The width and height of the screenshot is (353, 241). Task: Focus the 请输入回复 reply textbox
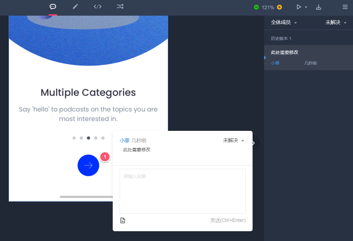click(183, 191)
